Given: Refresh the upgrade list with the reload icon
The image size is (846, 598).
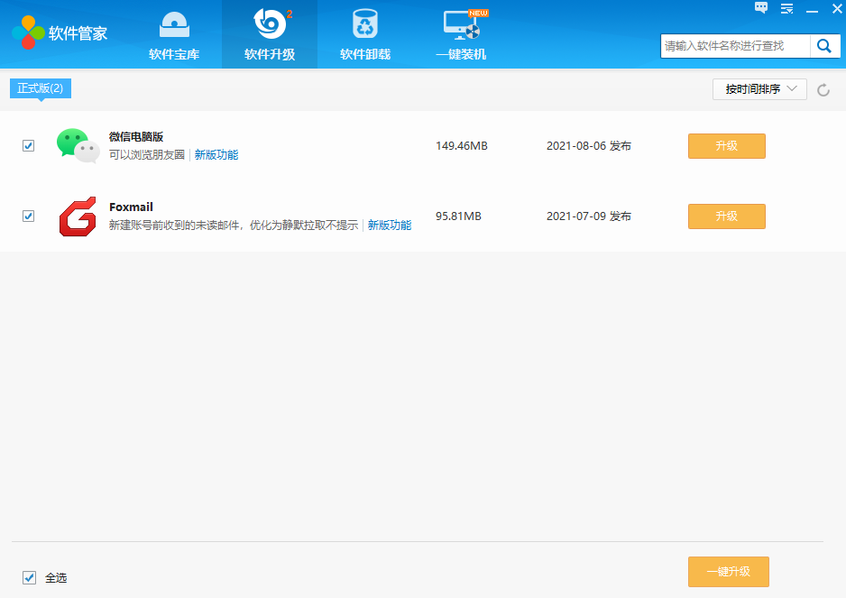Looking at the screenshot, I should coord(823,89).
